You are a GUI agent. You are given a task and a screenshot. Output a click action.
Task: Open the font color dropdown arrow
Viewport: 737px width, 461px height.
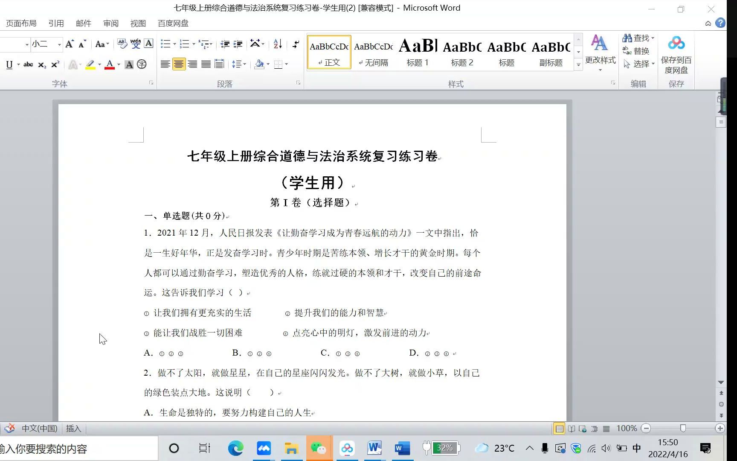pyautogui.click(x=119, y=64)
